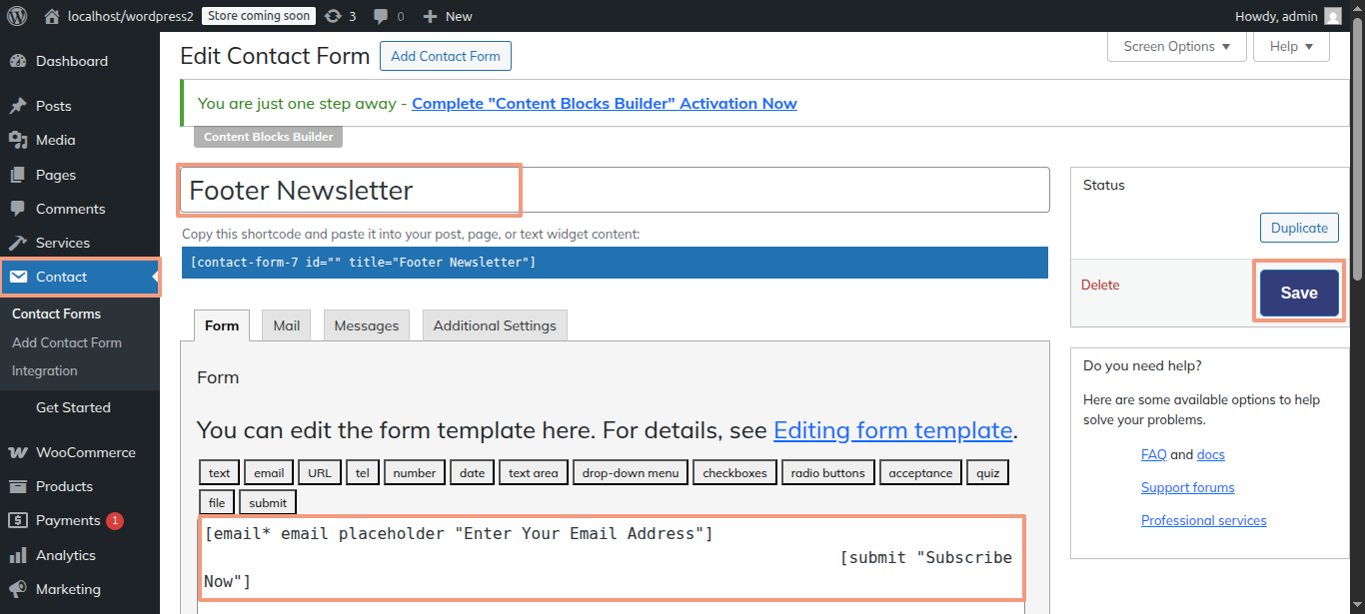
Task: Click the Marketing megaphone icon
Action: [x=18, y=589]
